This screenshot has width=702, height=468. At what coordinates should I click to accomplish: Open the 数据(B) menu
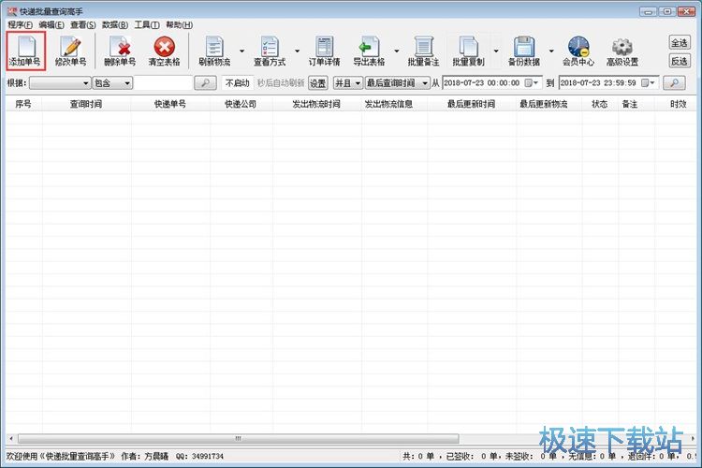(x=115, y=24)
